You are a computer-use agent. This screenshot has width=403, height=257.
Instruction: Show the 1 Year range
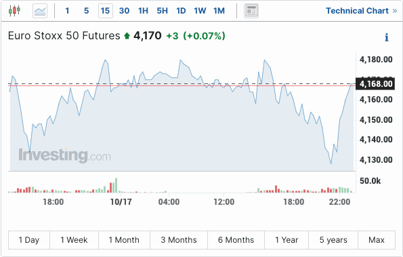(287, 240)
